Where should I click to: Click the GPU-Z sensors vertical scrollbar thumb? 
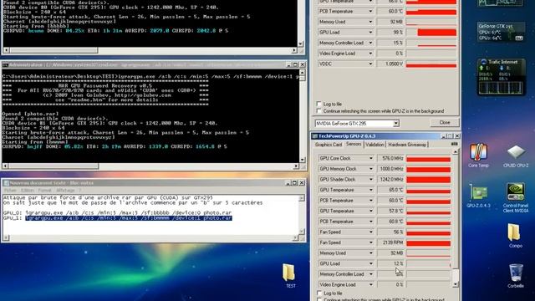(x=455, y=274)
